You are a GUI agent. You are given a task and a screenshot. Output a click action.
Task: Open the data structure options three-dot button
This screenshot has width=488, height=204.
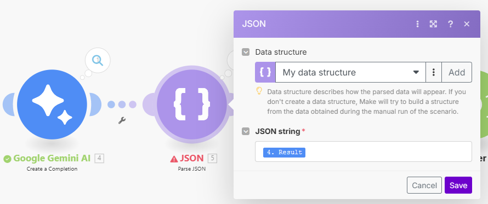434,72
